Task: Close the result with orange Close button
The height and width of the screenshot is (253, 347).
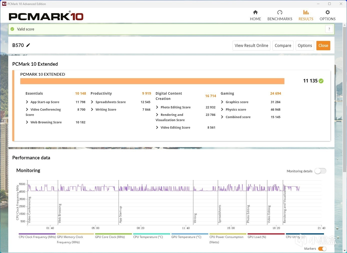Action: (323, 45)
